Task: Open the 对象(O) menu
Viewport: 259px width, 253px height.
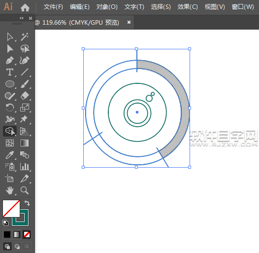Action: [107, 7]
